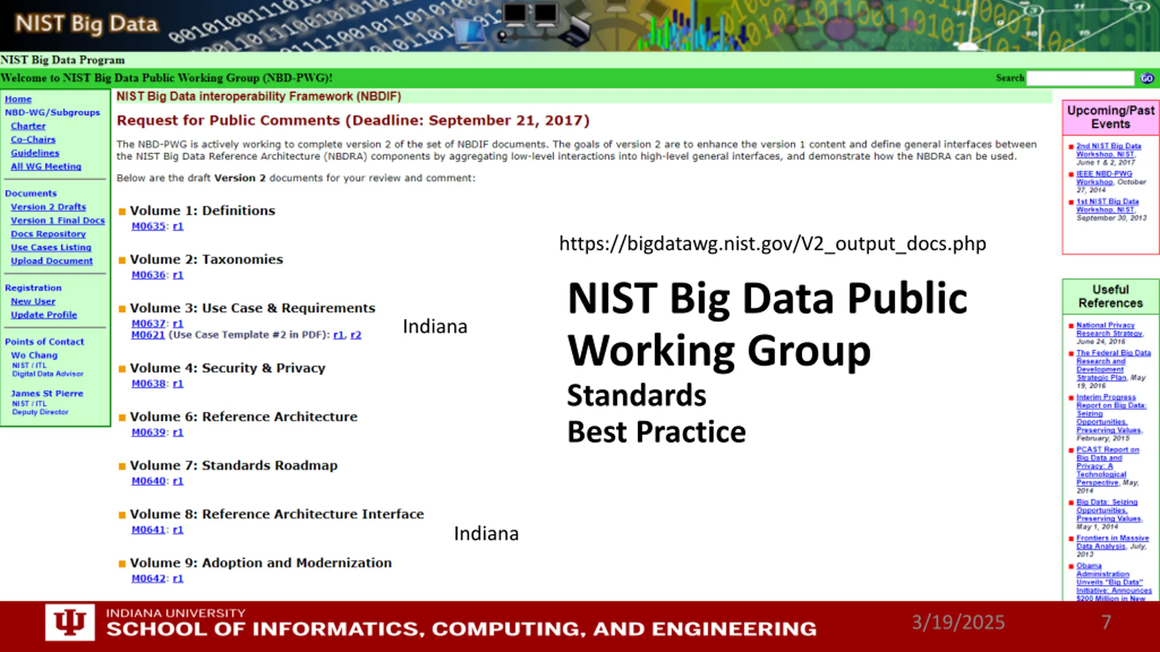This screenshot has height=652, width=1160.
Task: Open r1 revision of M0637
Action: [178, 324]
